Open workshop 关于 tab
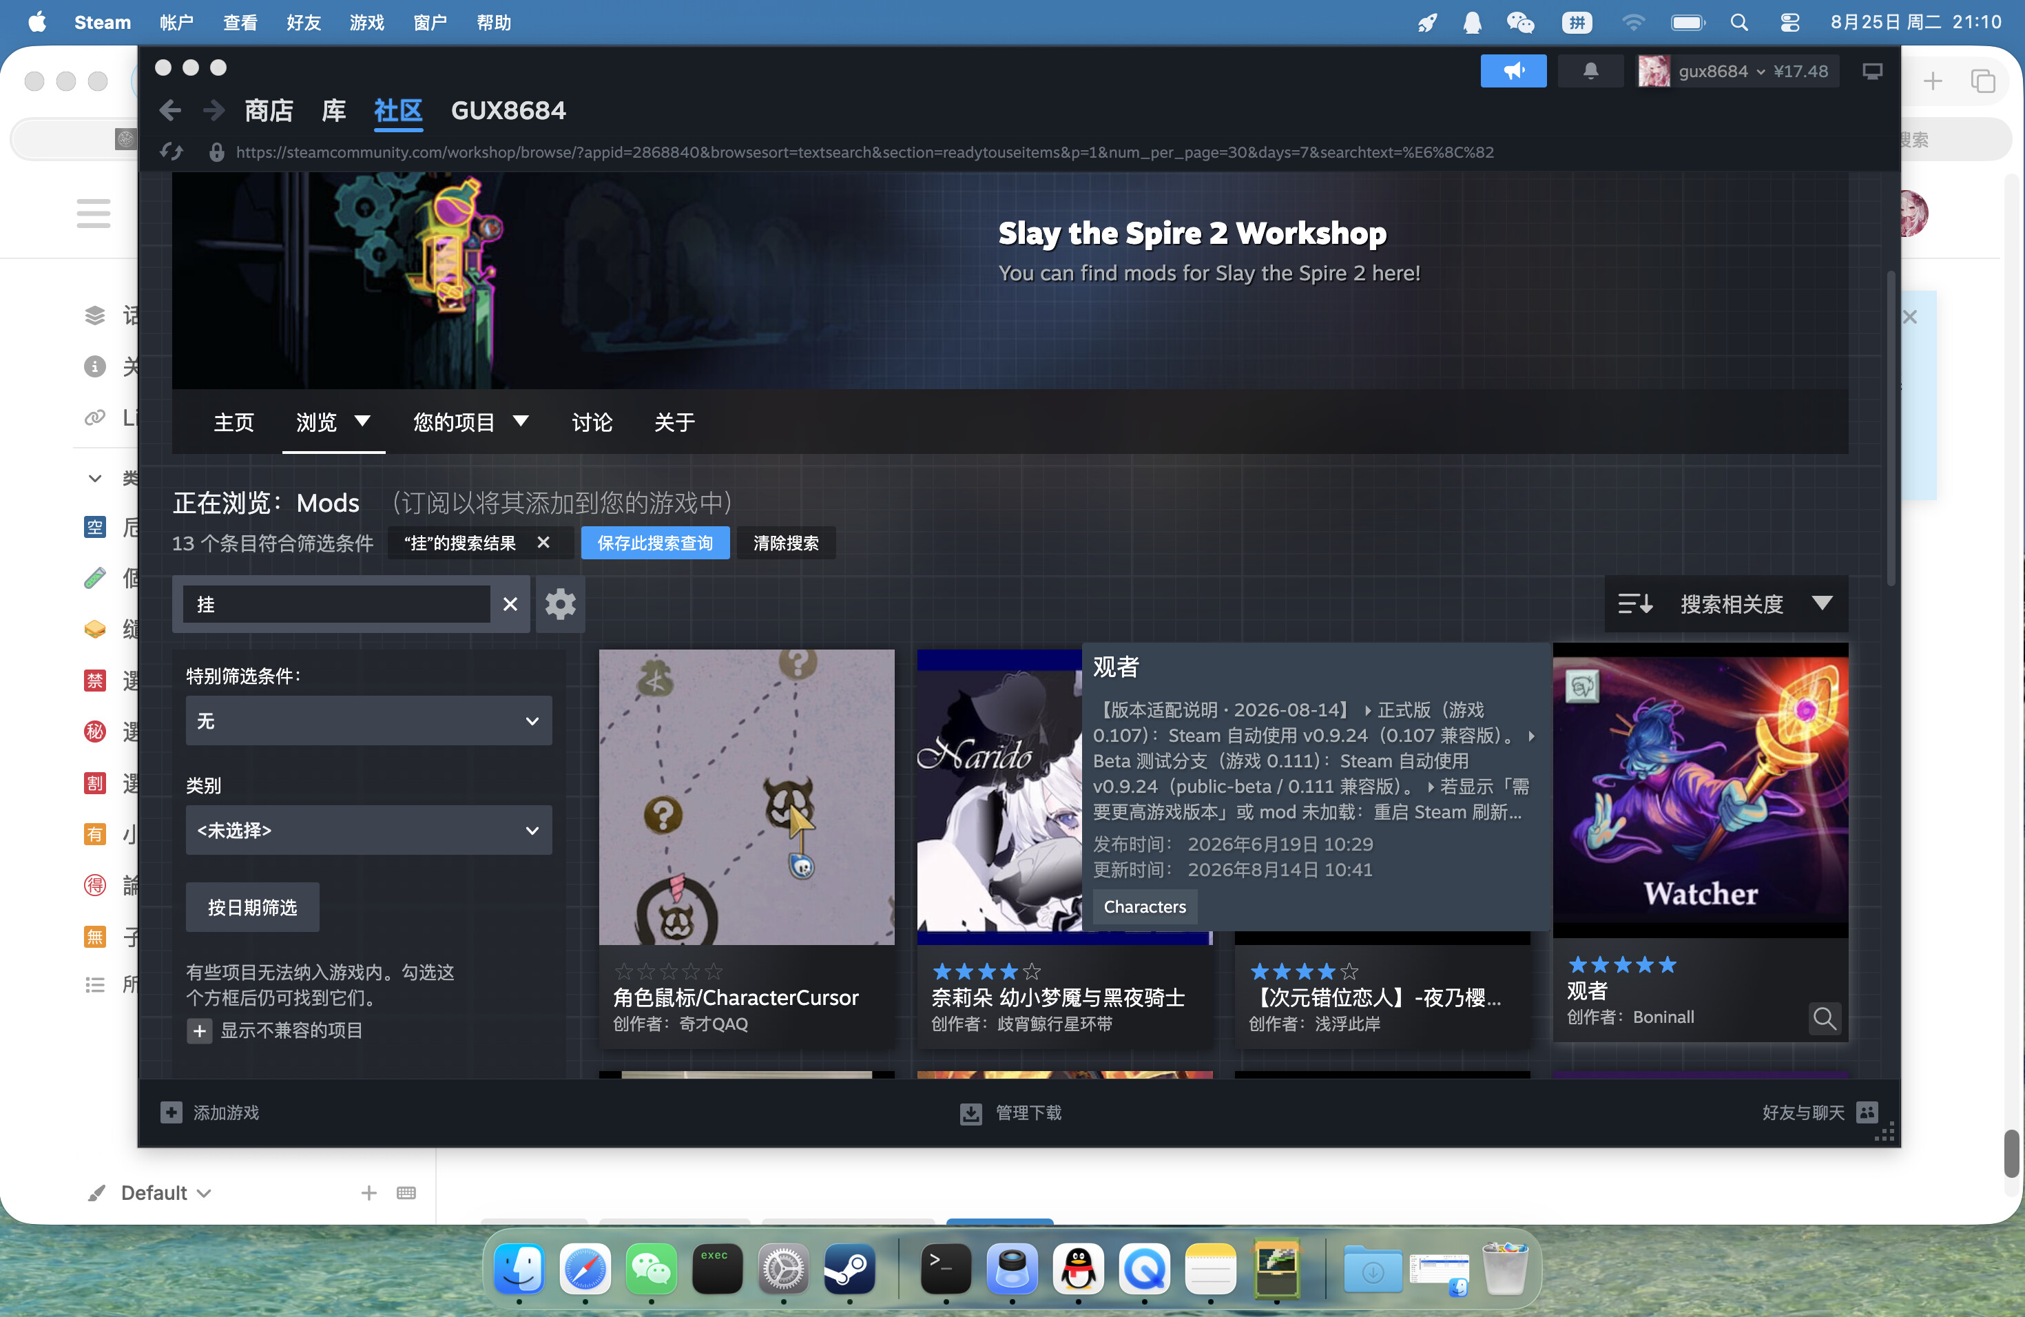2025x1317 pixels. pos(674,422)
